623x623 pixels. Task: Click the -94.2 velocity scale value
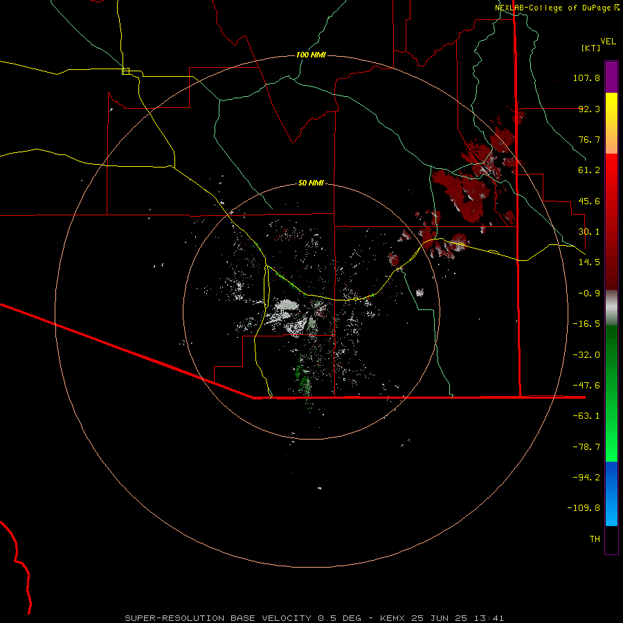[586, 478]
